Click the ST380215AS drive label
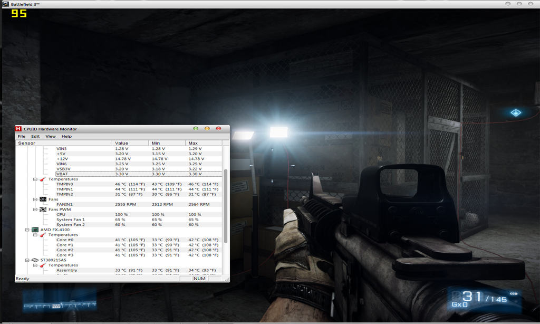The height and width of the screenshot is (324, 540). click(53, 260)
